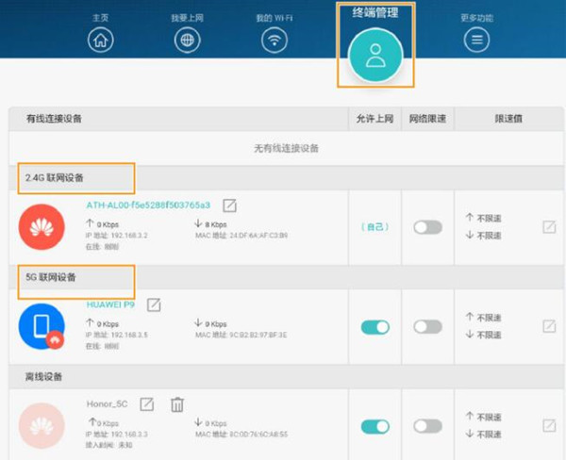Click the 5G 联网设备 section header
The image size is (566, 460).
[x=51, y=277]
